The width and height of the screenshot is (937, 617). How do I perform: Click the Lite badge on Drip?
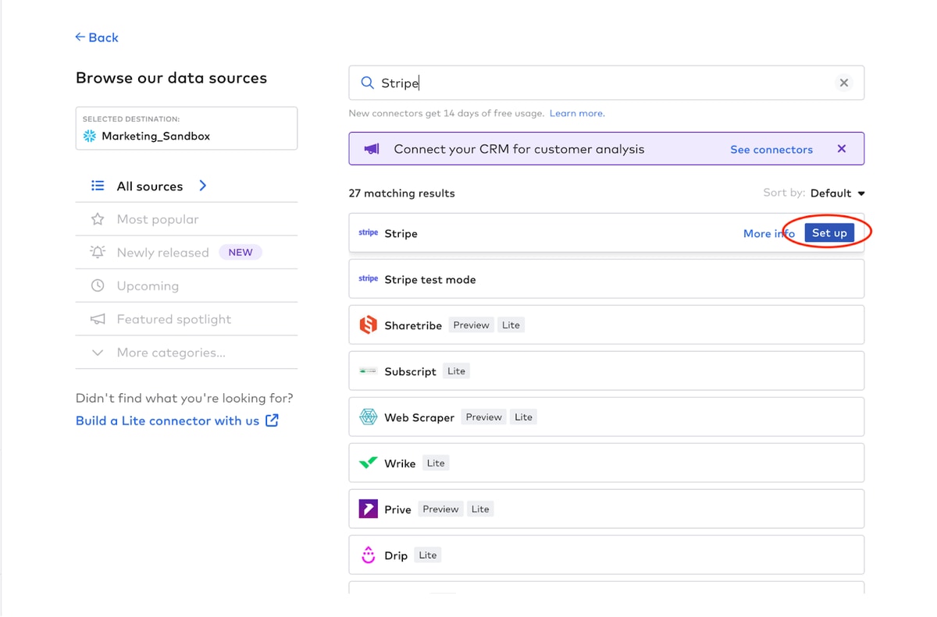[427, 555]
